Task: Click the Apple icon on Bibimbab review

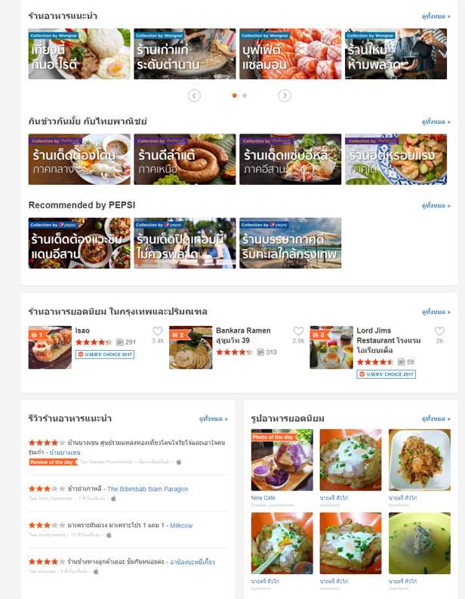Action: click(x=113, y=499)
